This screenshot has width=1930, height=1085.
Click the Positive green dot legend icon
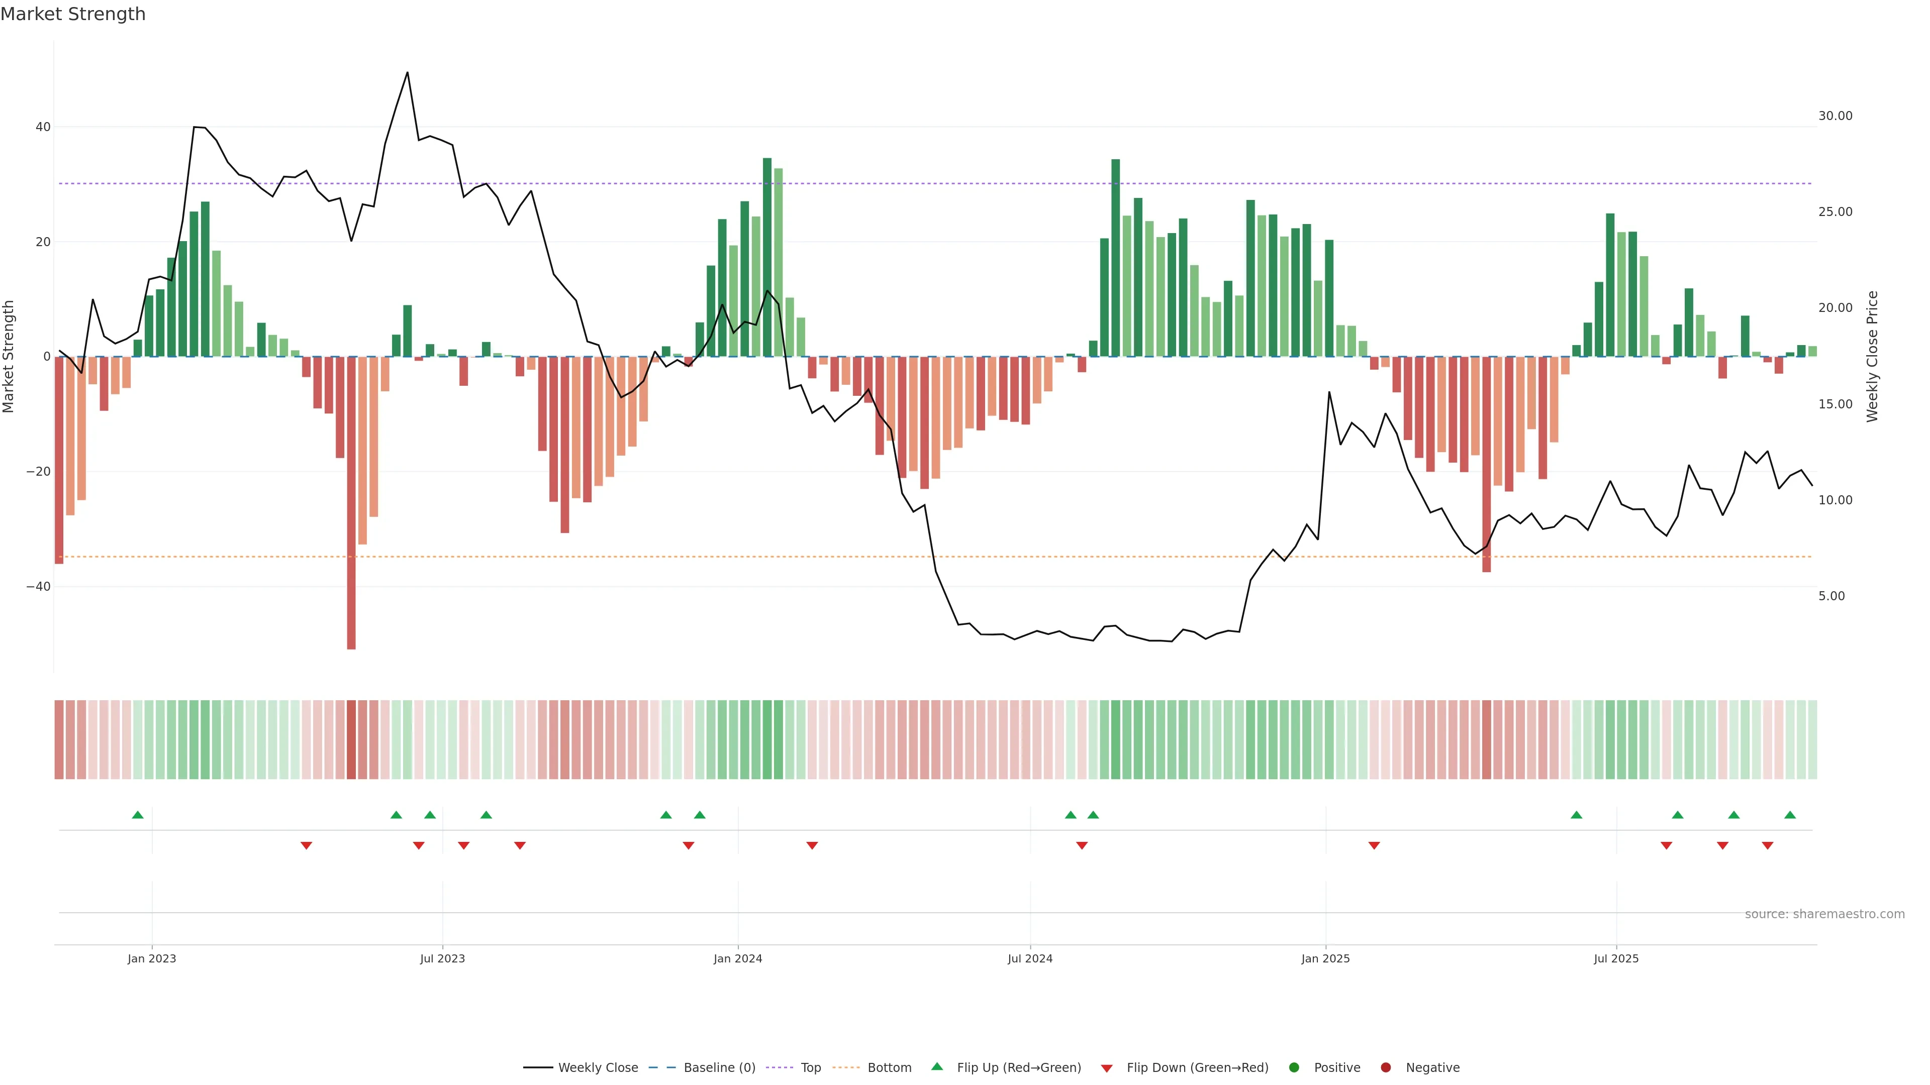(x=1294, y=1067)
